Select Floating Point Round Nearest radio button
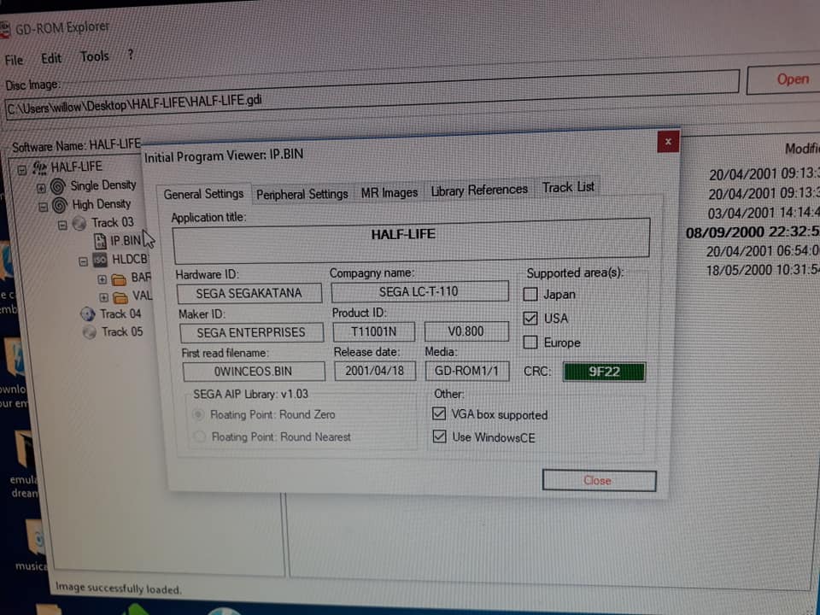Image resolution: width=820 pixels, height=615 pixels. click(x=199, y=436)
